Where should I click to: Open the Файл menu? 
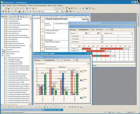pos(4,6)
